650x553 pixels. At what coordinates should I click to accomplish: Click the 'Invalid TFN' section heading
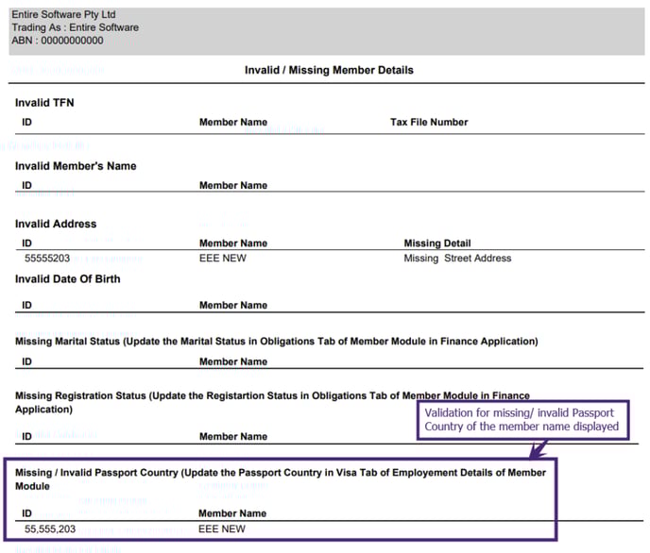[x=44, y=103]
